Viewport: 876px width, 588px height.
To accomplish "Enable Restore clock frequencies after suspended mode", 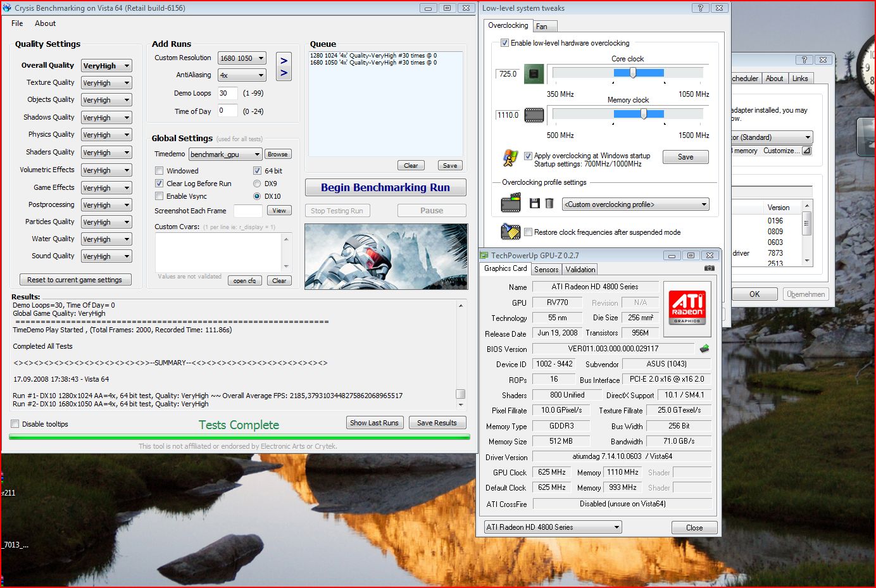I will click(528, 232).
